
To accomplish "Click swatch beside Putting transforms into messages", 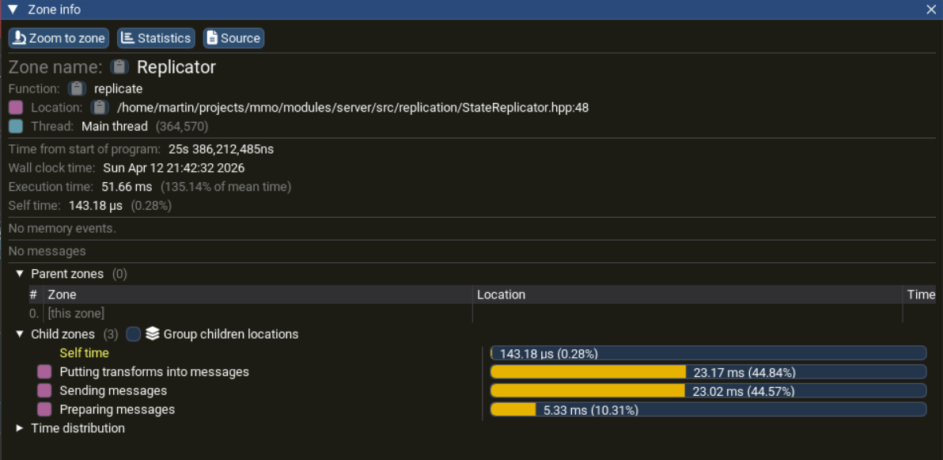I will pyautogui.click(x=44, y=371).
